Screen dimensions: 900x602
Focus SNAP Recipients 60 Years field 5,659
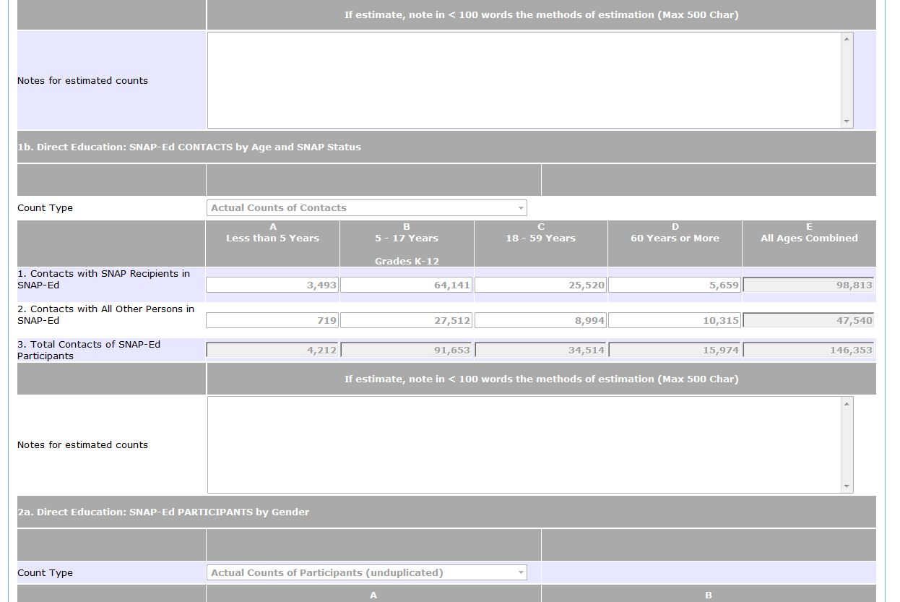tap(675, 285)
